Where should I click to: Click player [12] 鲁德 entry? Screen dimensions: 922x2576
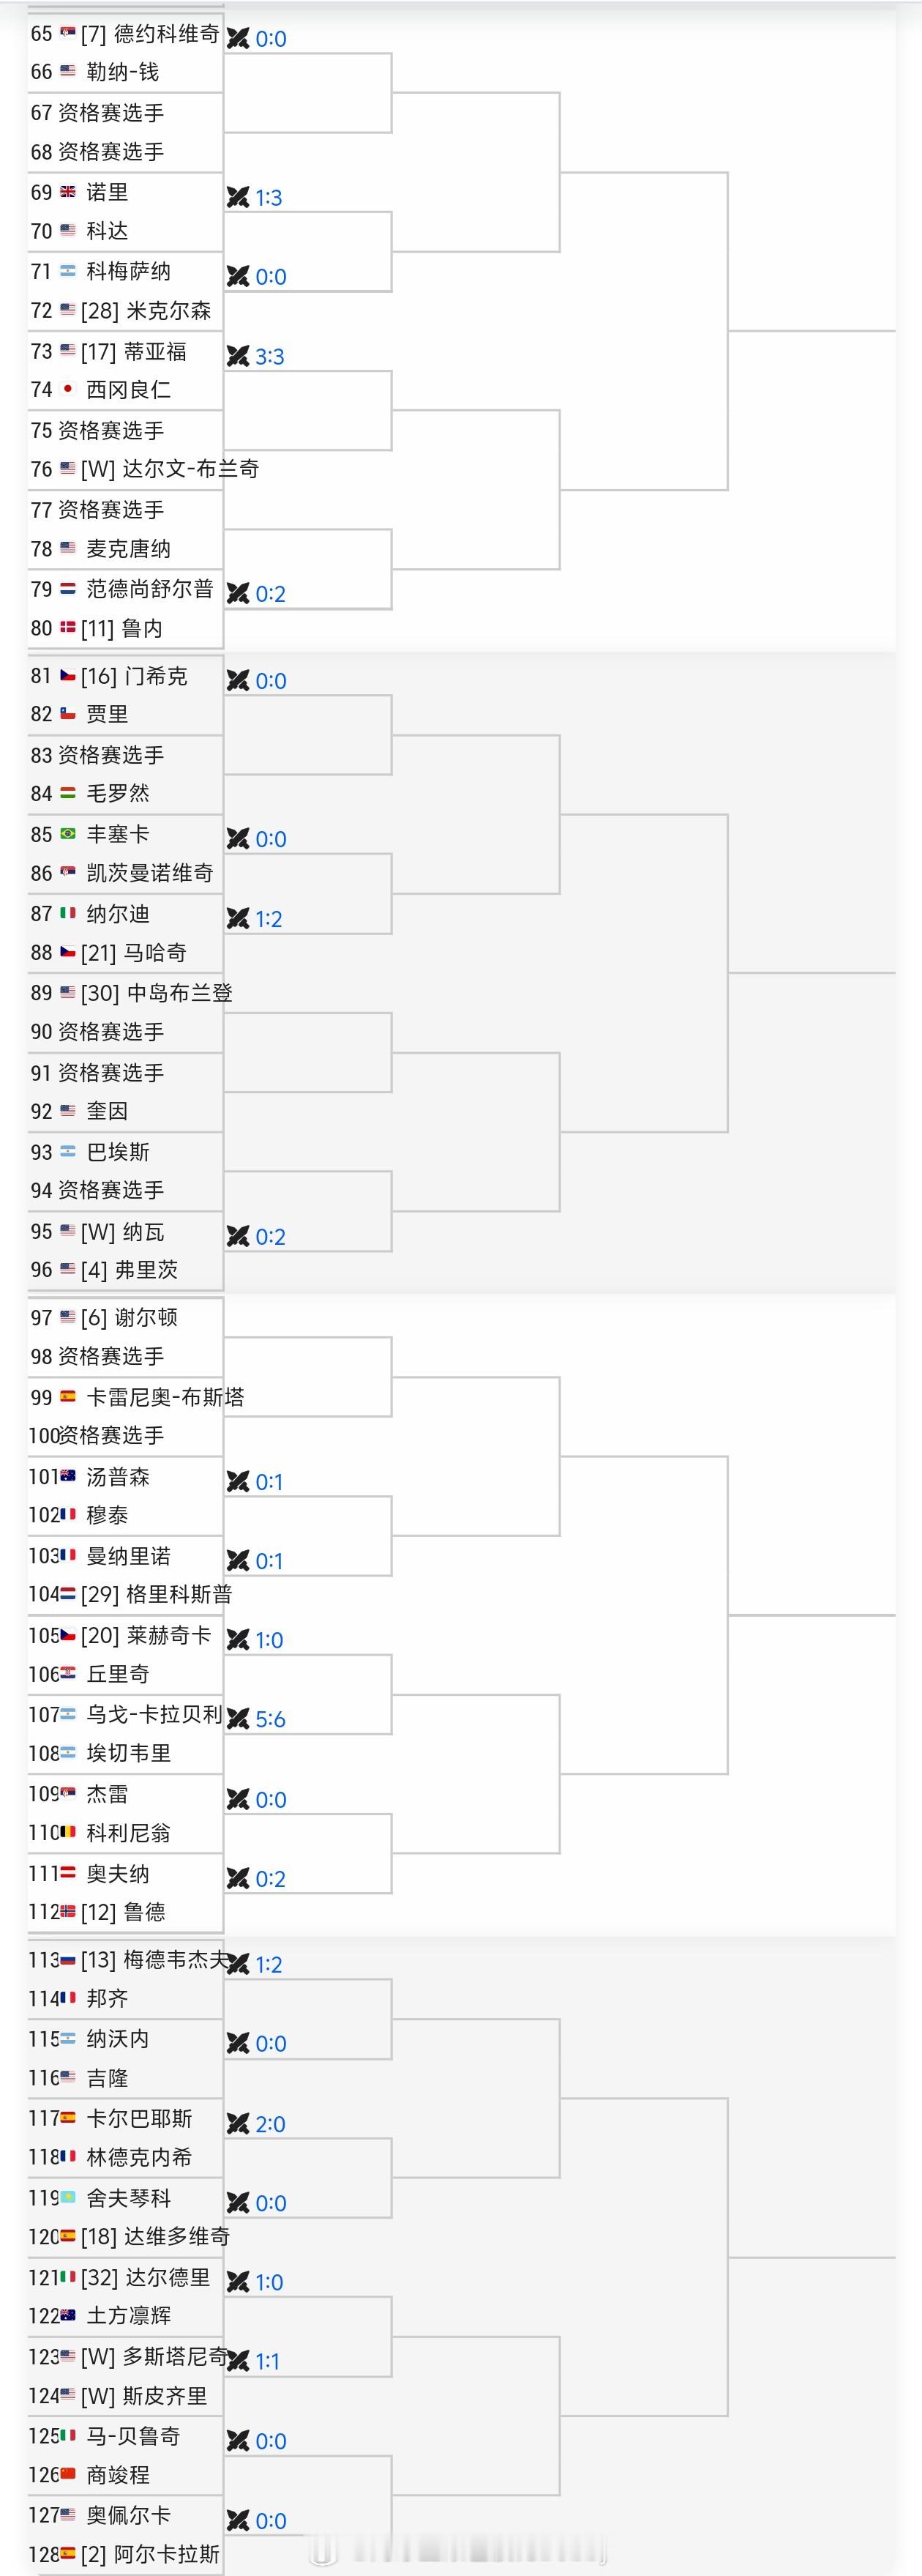coord(123,1913)
